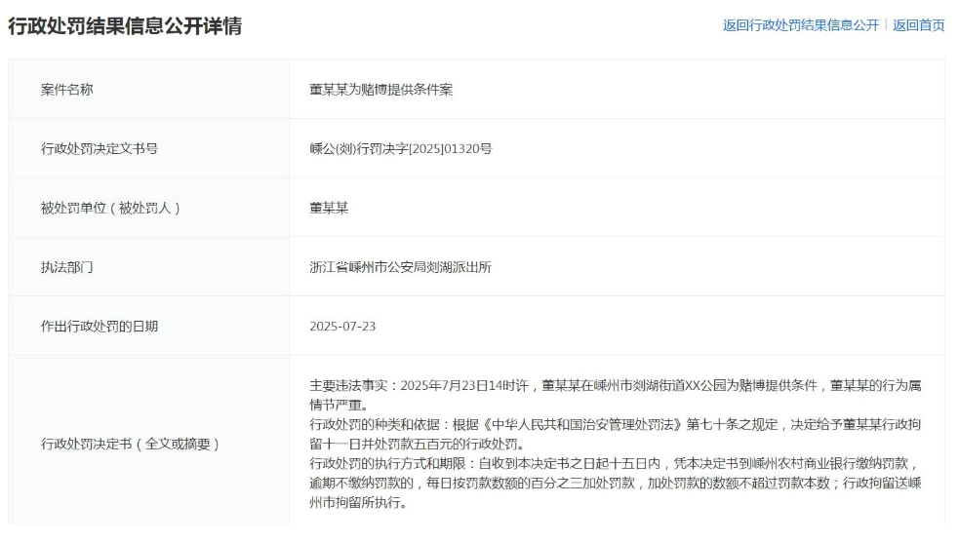Select the 行政处罚决定文书号 label cell
The image size is (959, 544).
[100, 149]
